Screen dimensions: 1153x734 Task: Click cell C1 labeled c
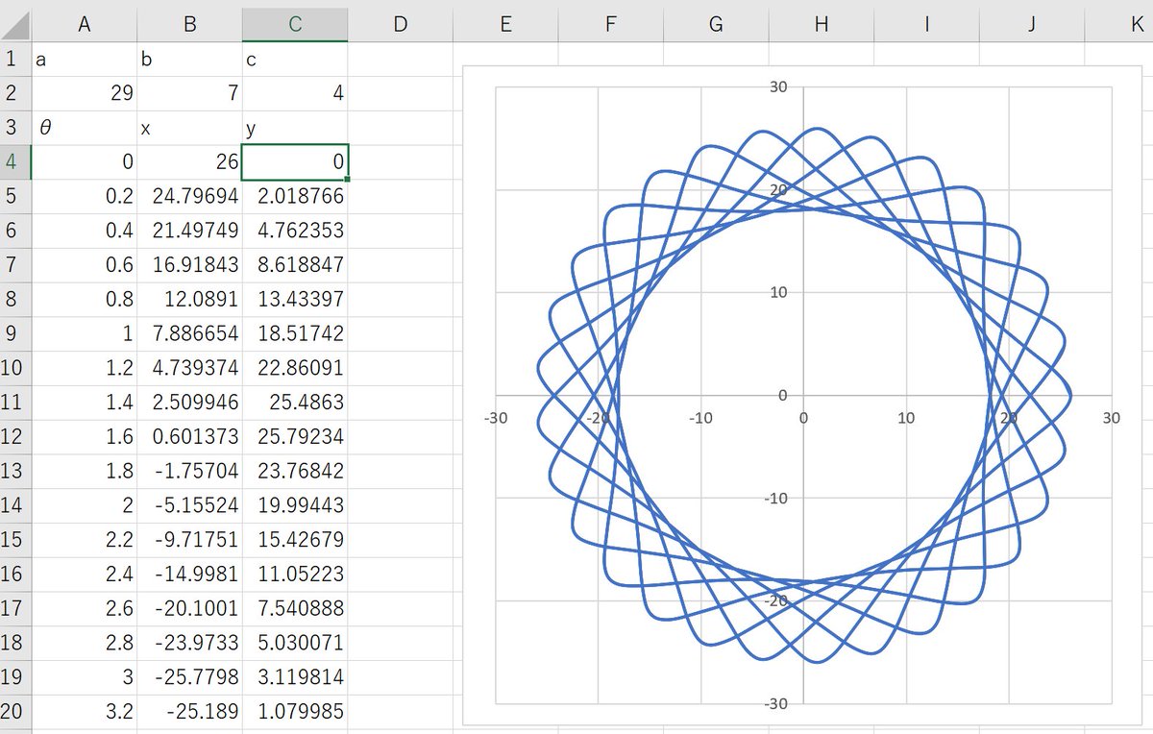pyautogui.click(x=295, y=60)
